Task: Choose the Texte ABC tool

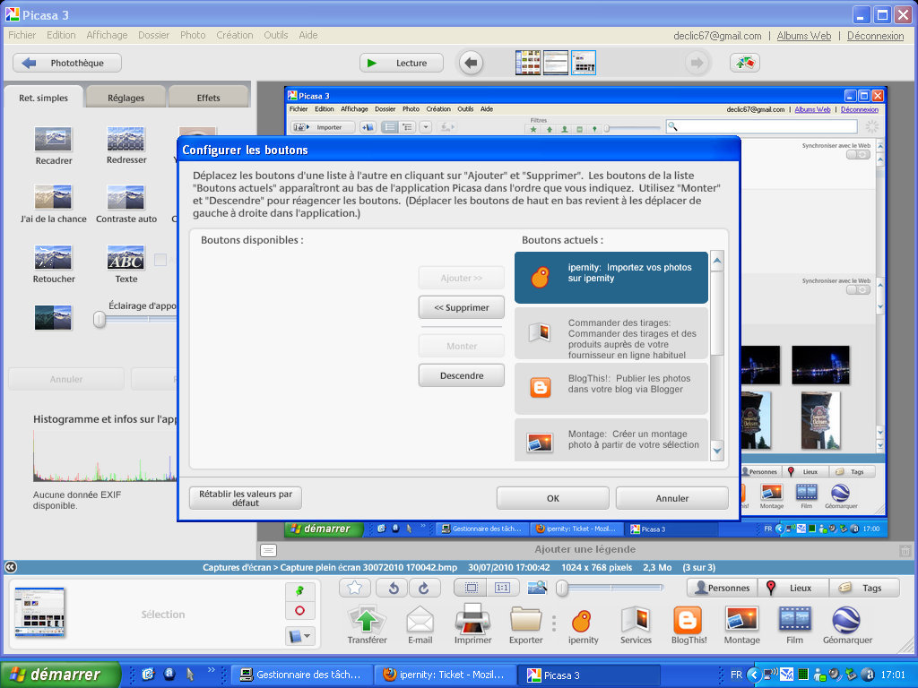Action: [126, 257]
